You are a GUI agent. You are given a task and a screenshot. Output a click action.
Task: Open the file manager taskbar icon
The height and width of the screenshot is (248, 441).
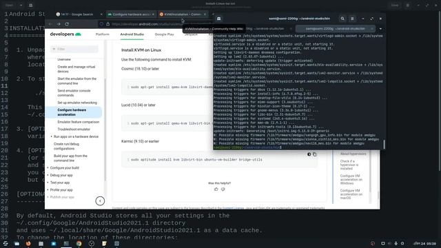click(x=17, y=243)
